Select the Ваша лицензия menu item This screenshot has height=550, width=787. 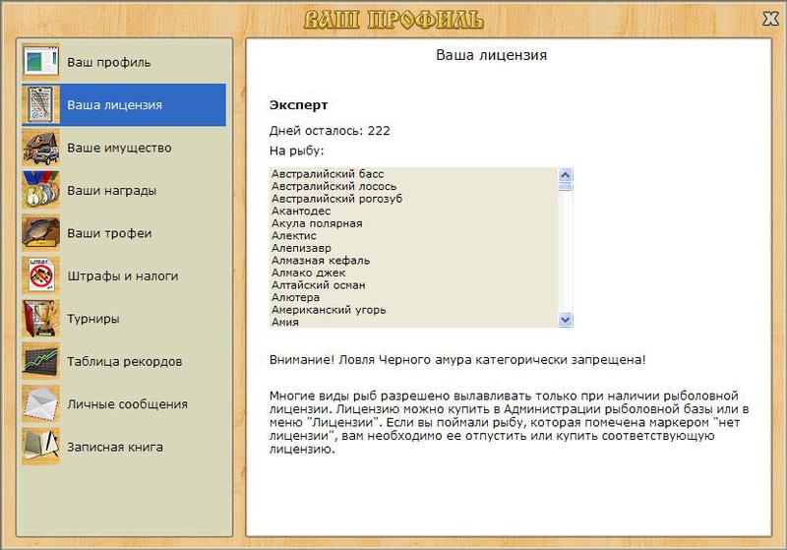[x=124, y=105]
